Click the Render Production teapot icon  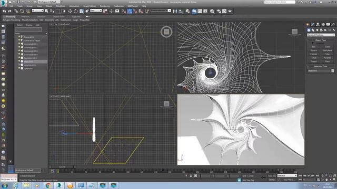pyautogui.click(x=230, y=11)
